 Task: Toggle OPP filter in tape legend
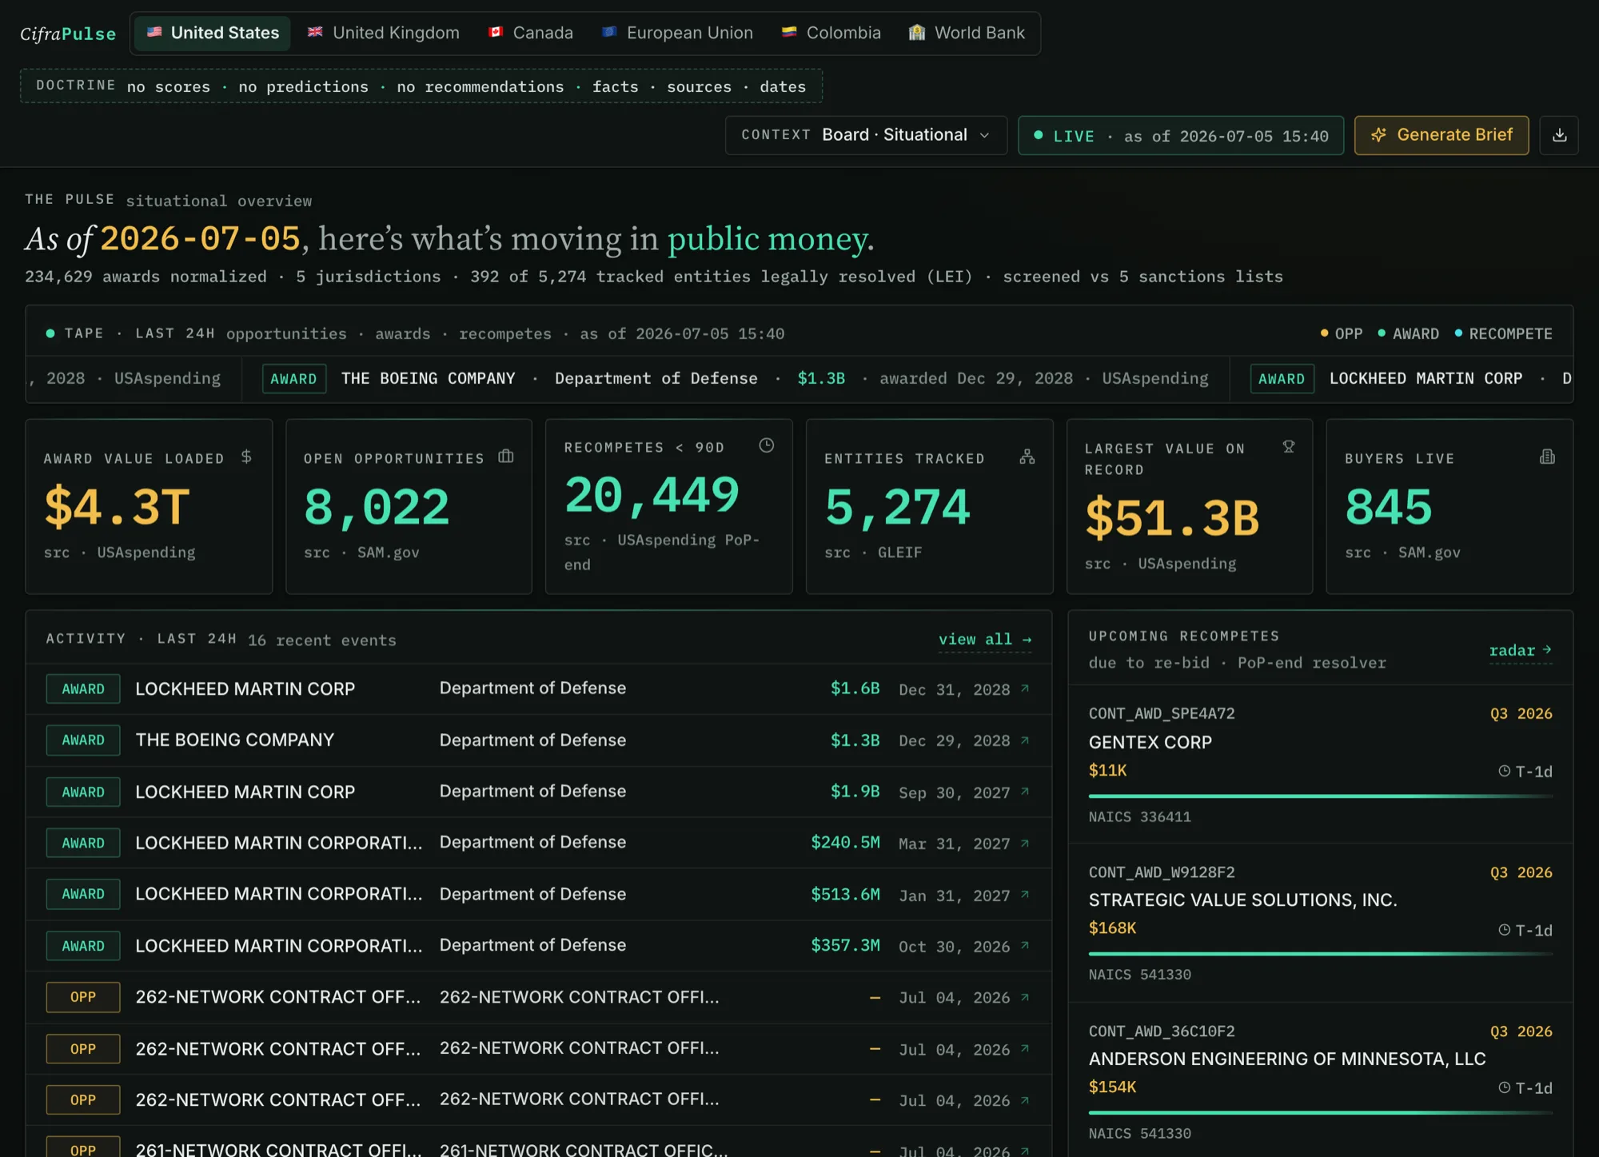point(1342,333)
